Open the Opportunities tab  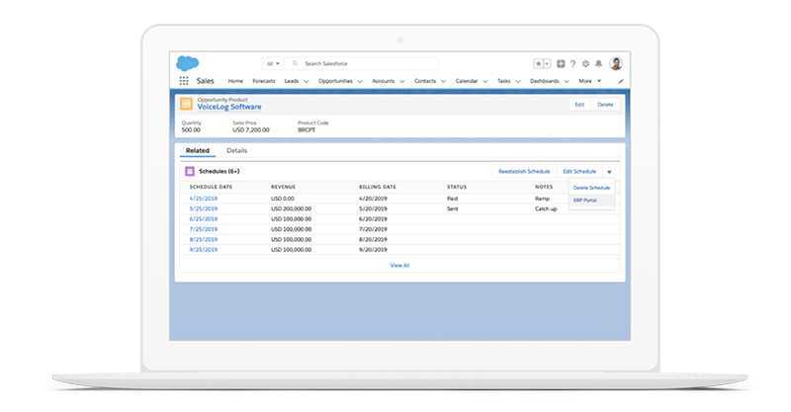335,81
